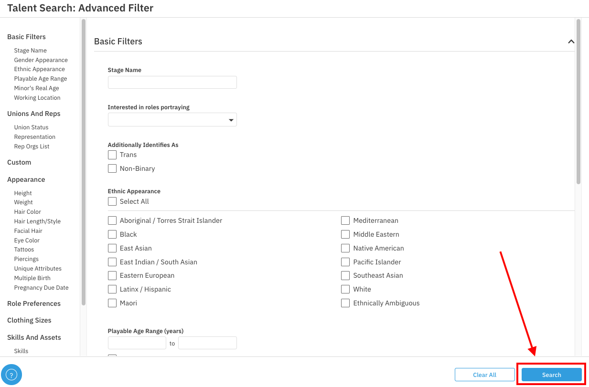Check the Trans checkbox

(112, 155)
